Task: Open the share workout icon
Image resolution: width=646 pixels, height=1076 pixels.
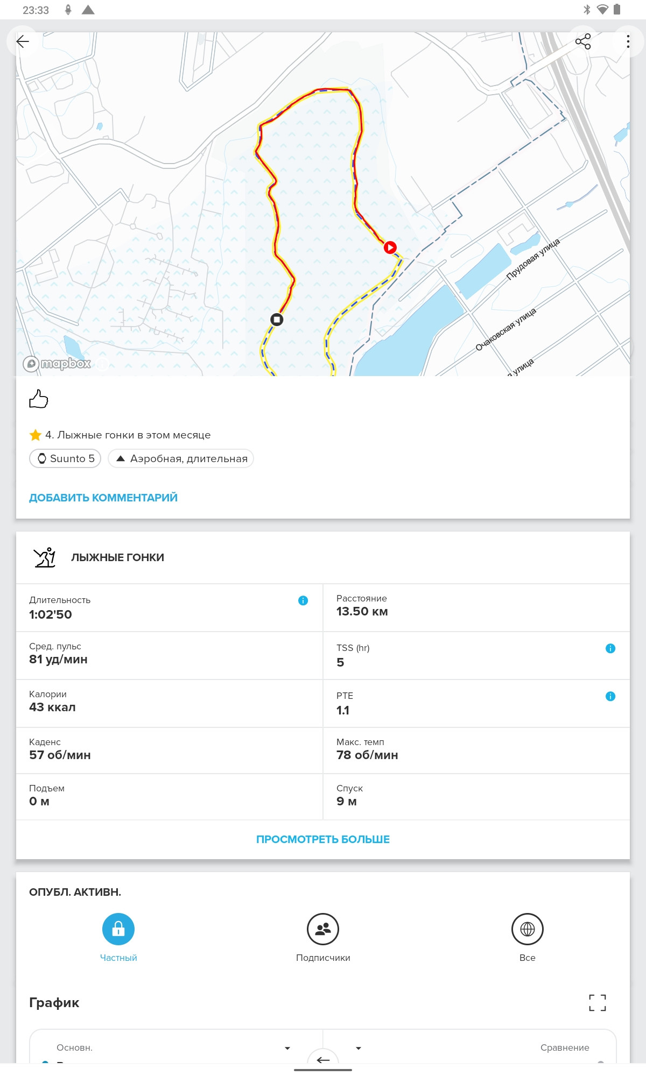Action: click(x=583, y=41)
